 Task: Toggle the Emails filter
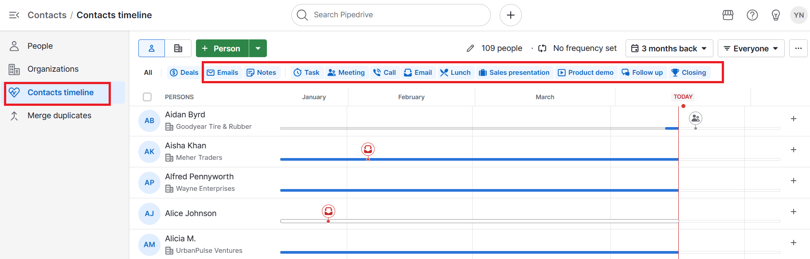(x=223, y=73)
